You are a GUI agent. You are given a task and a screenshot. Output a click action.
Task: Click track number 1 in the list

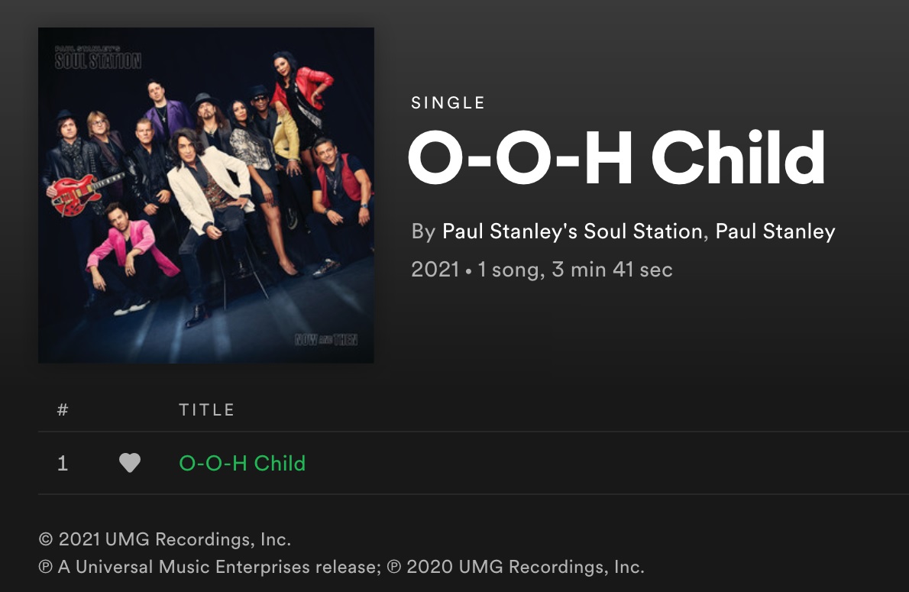[x=63, y=463]
